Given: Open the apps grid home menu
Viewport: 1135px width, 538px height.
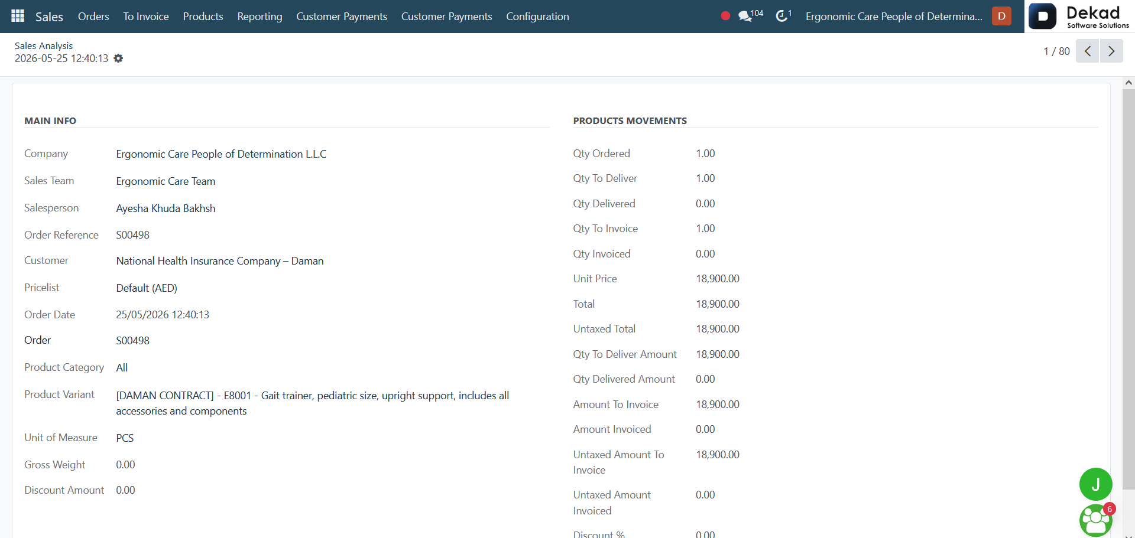Looking at the screenshot, I should point(18,16).
